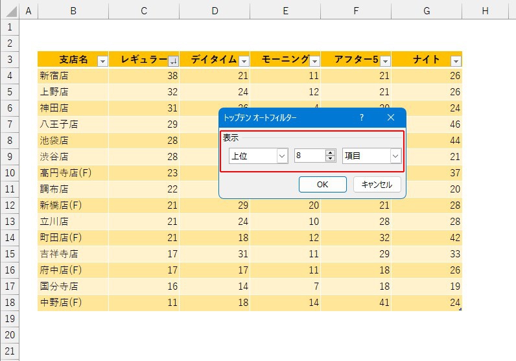The image size is (516, 361).
Task: Click the select-all corner of the sheet
Action: coord(10,10)
